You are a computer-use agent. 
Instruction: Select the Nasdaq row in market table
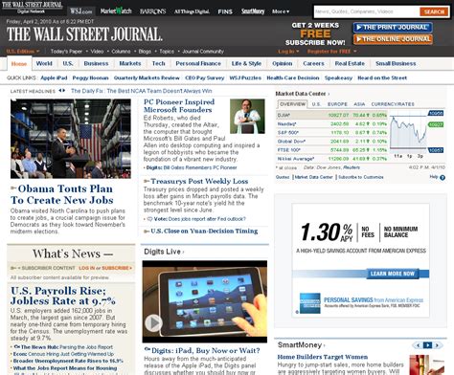331,123
